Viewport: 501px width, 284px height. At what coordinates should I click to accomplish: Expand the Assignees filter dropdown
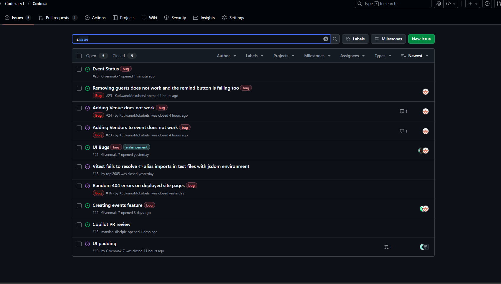pos(352,56)
